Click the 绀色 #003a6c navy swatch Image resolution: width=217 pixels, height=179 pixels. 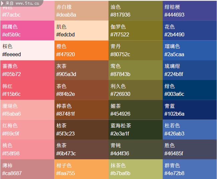point(190,90)
